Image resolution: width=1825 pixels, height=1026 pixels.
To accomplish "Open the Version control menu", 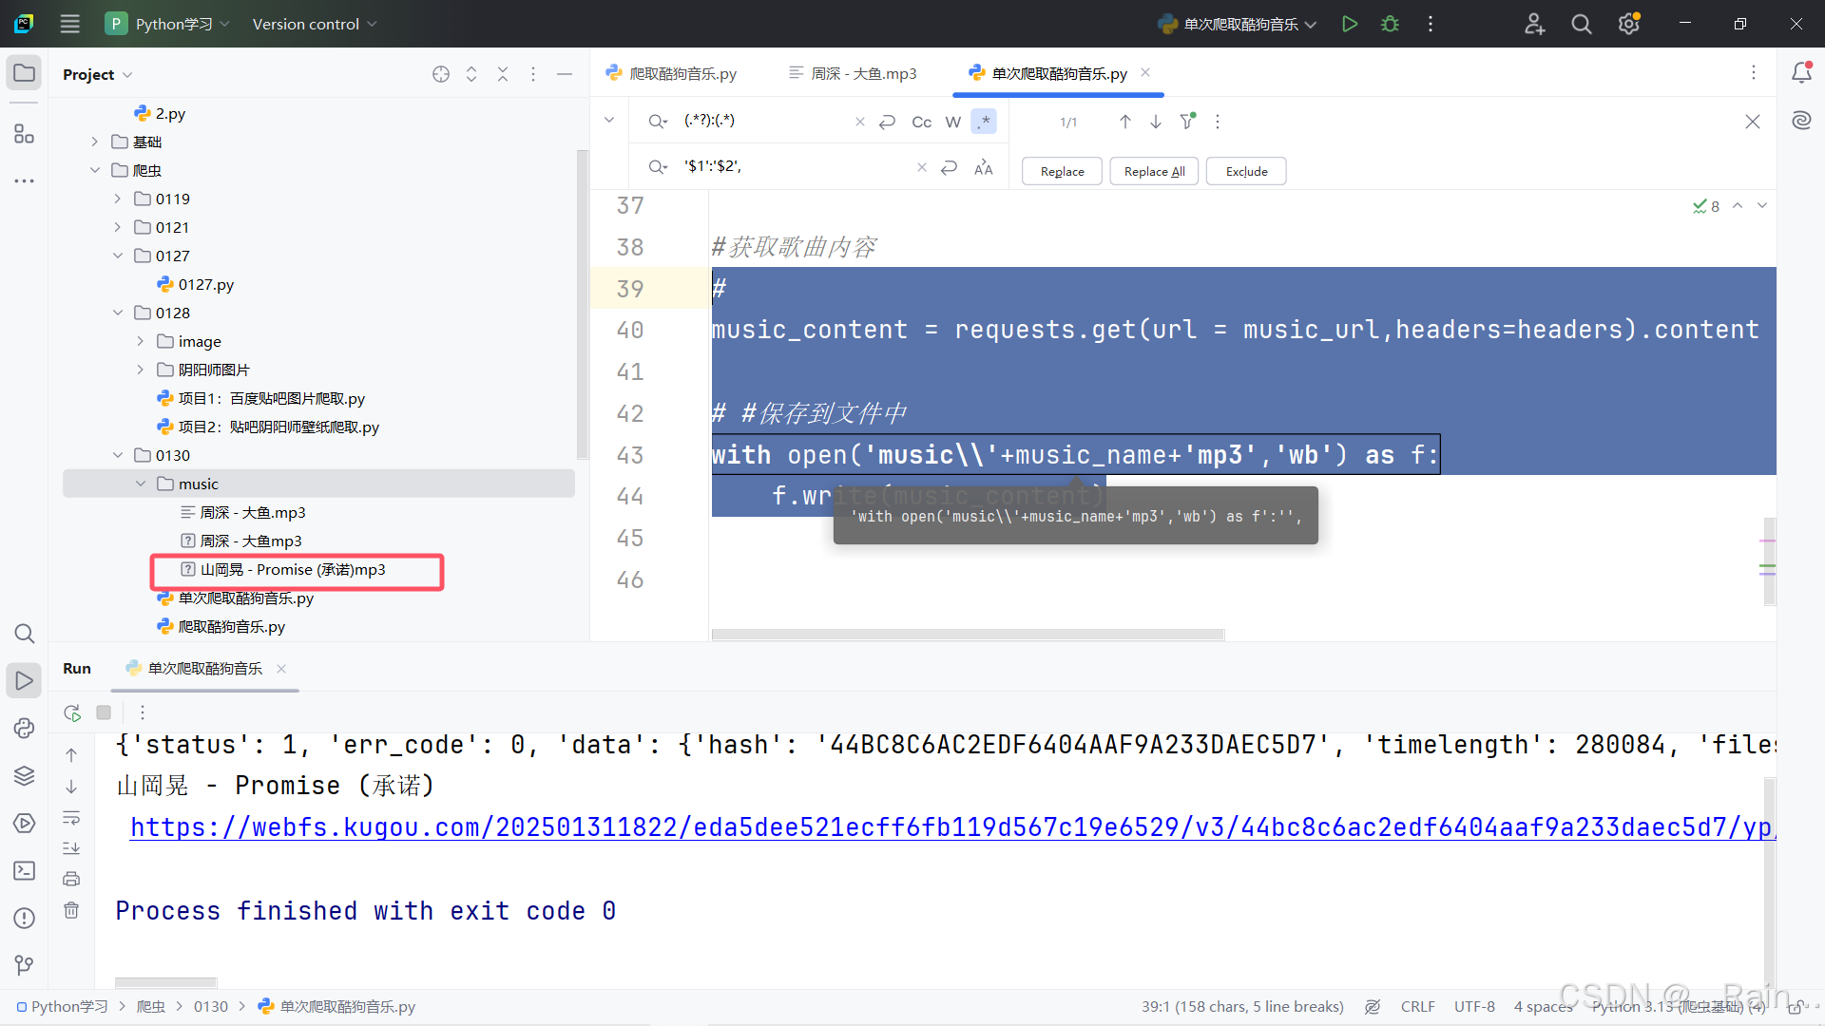I will [314, 24].
